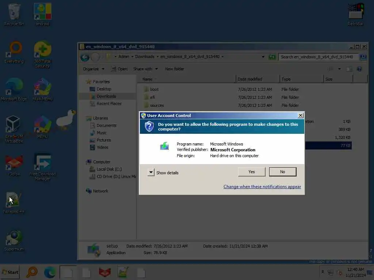Select Local Disk (C:) in navigation pane
This screenshot has width=374, height=280.
pyautogui.click(x=109, y=169)
